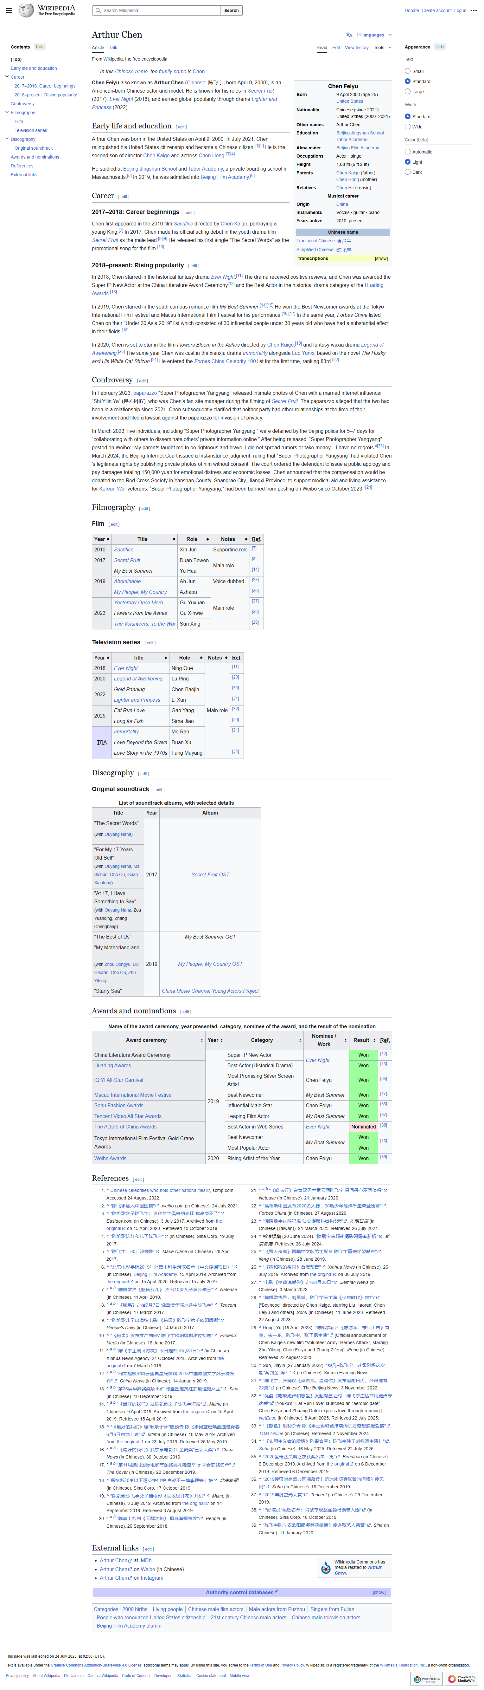Open the main menu hamburger icon
484x1690 pixels.
pyautogui.click(x=9, y=10)
